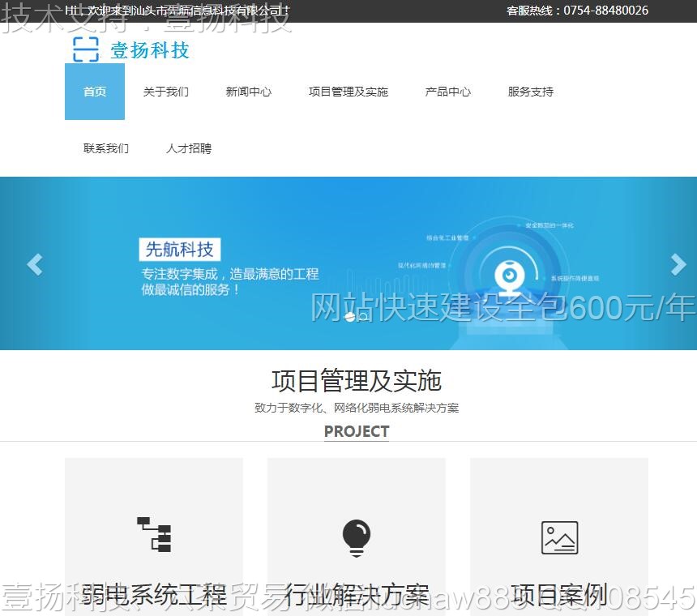
Task: Click the 壹扬科技 logo icon
Action: (84, 50)
